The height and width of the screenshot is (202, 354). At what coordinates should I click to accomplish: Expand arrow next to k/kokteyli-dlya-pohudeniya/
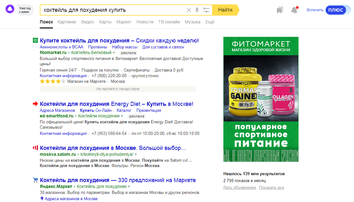(x=136, y=155)
